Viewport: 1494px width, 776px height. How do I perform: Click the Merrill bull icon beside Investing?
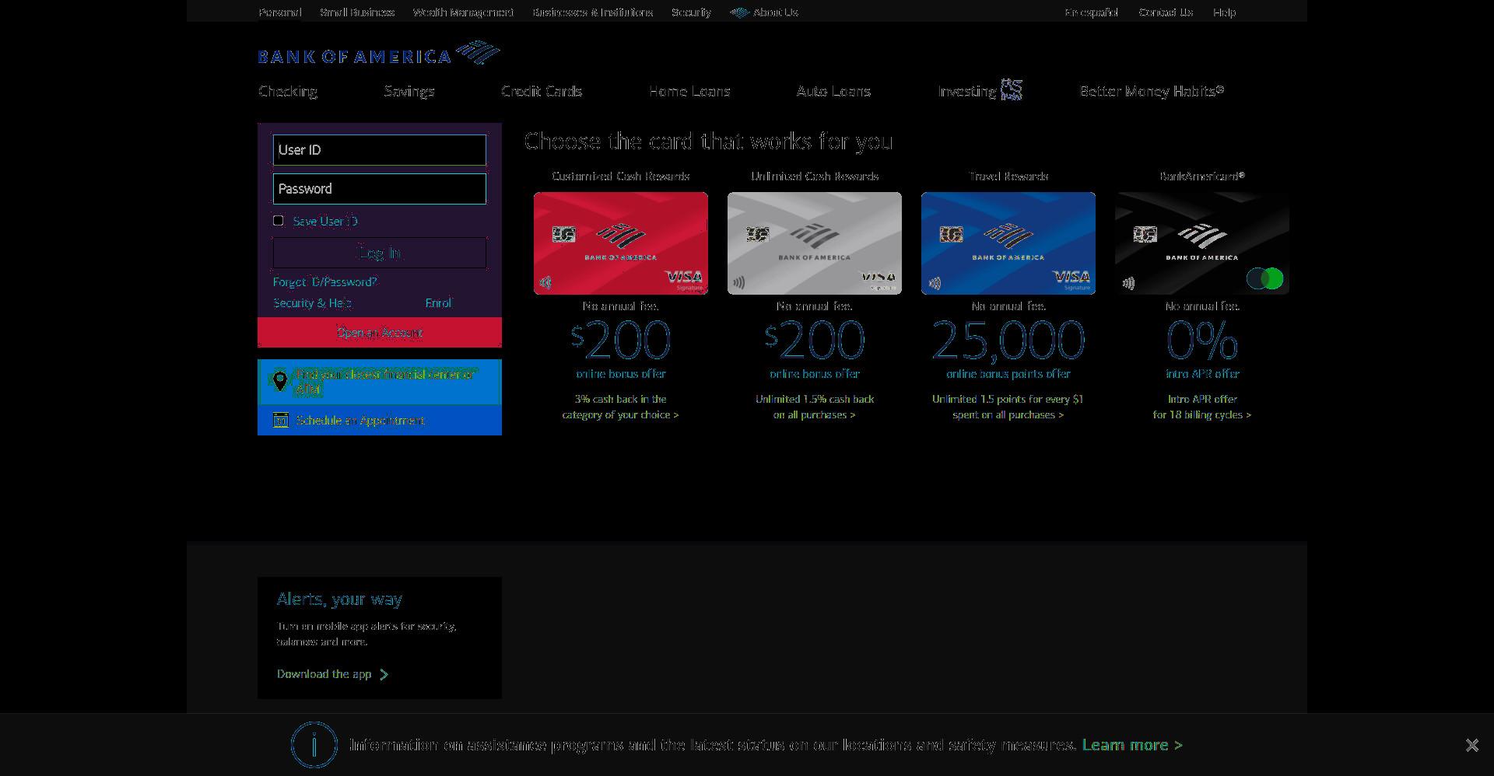point(1011,89)
